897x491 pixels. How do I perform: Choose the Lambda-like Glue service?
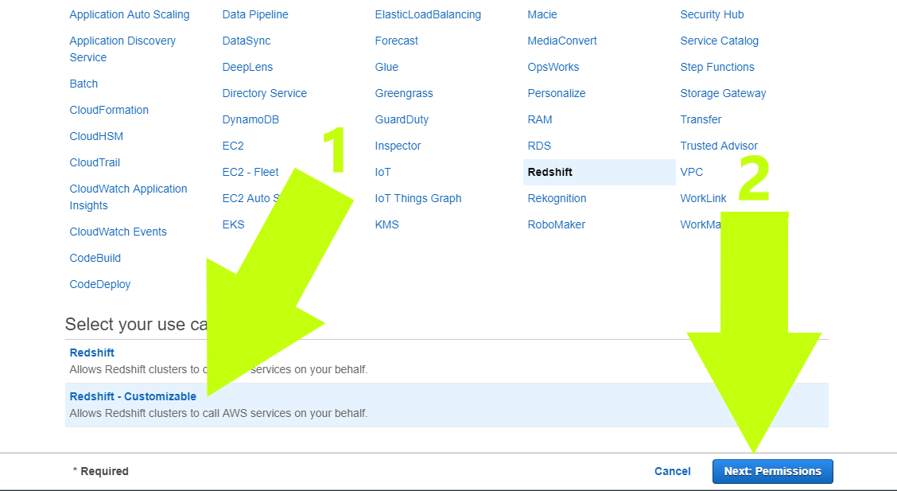[386, 67]
